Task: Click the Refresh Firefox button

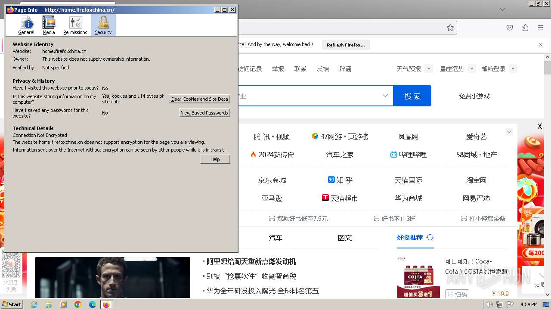Action: pyautogui.click(x=346, y=45)
